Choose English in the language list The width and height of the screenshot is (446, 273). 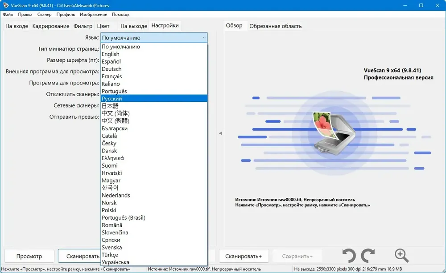(154, 54)
